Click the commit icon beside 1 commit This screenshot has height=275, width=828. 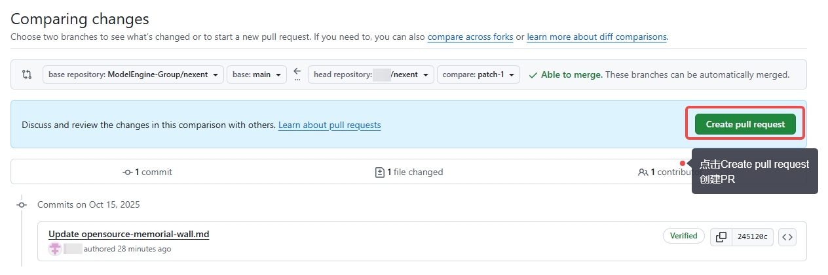coord(128,172)
